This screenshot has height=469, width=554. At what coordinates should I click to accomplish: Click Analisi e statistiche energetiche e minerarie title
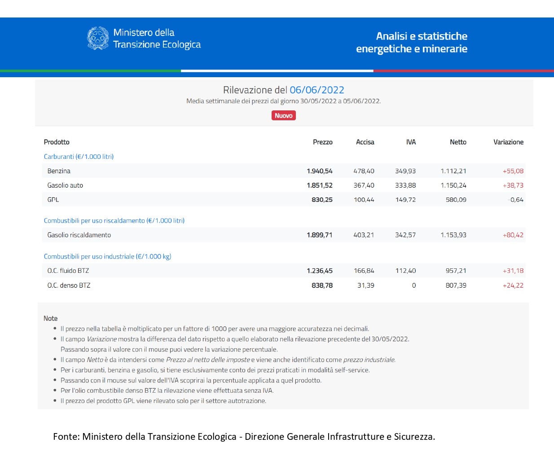point(412,42)
